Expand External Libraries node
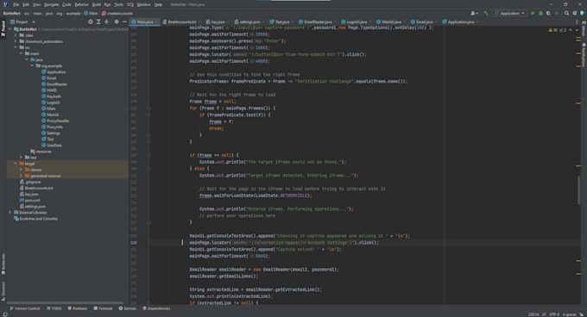Image resolution: width=587 pixels, height=317 pixels. coord(10,213)
